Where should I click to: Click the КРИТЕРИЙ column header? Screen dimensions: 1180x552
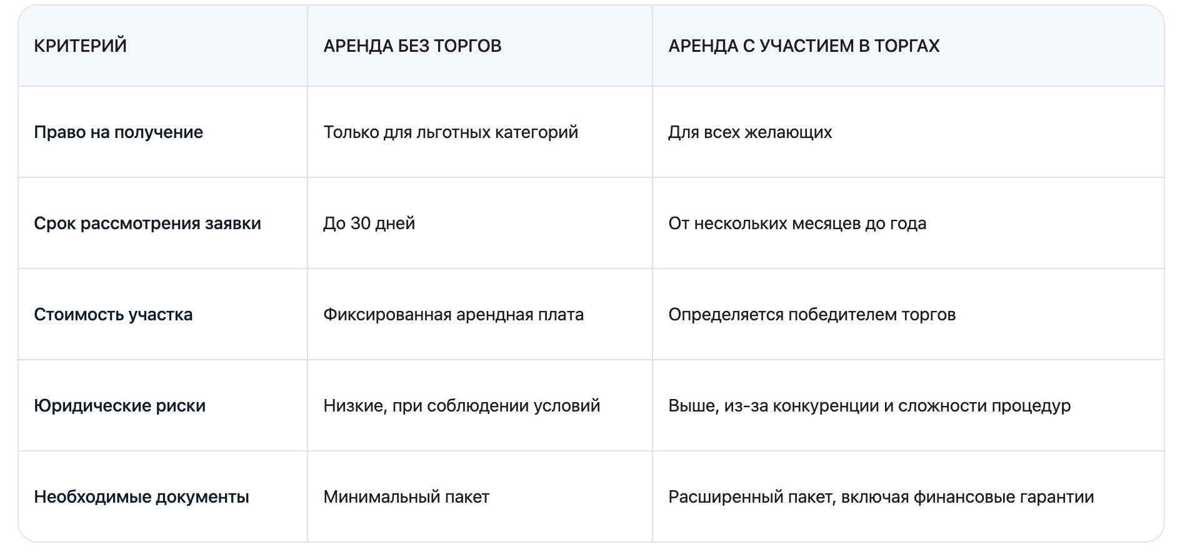click(80, 46)
